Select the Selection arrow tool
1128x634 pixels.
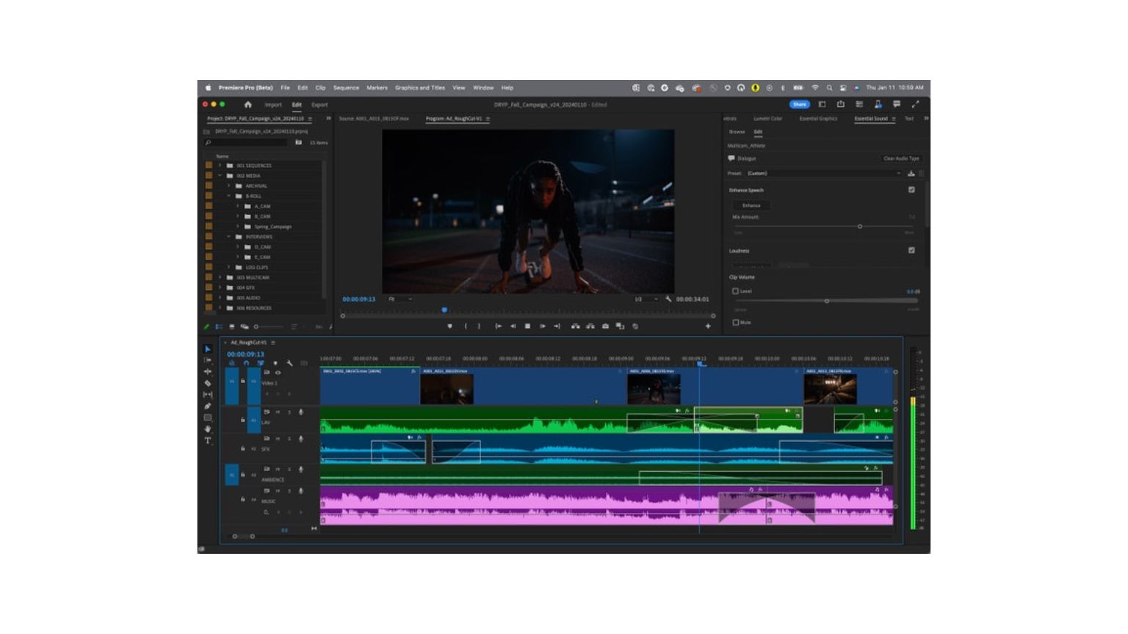208,349
